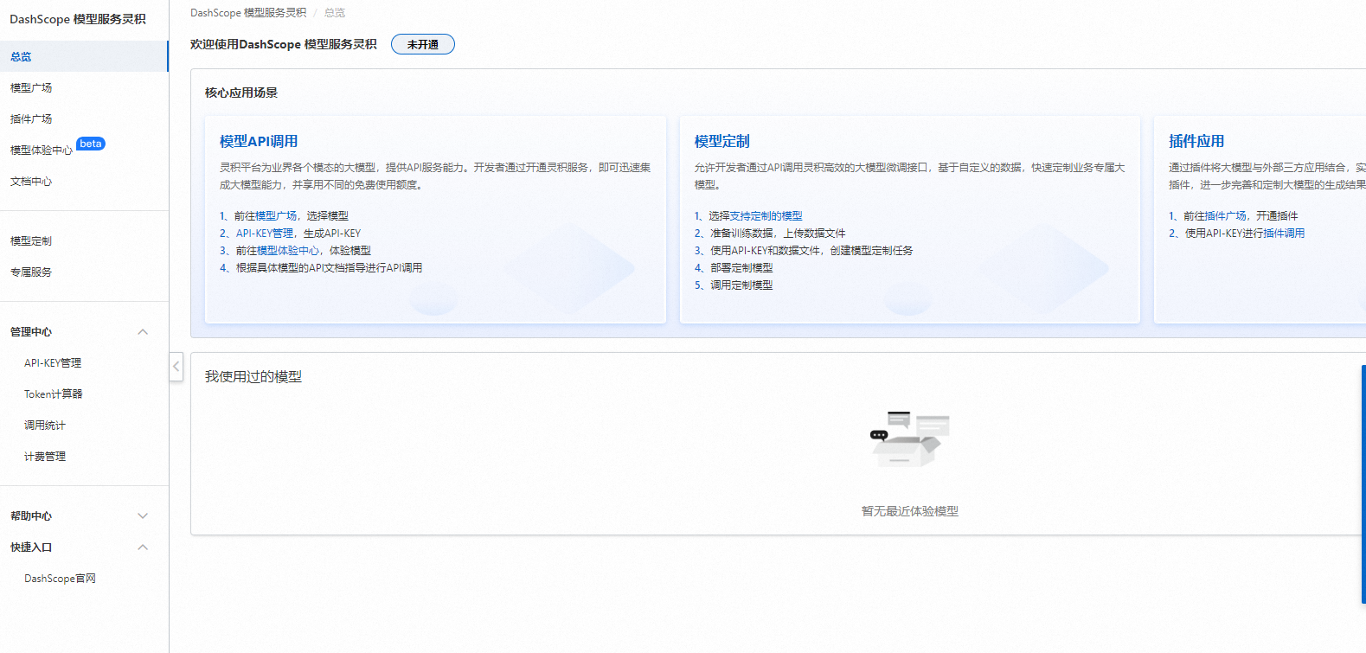
Task: Collapse the left sidebar with arrow handle
Action: point(176,367)
